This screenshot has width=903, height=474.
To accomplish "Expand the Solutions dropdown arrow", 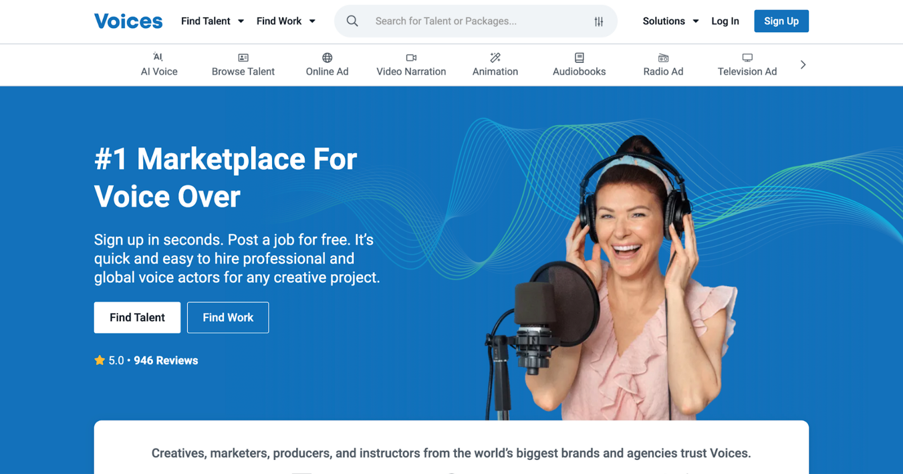I will point(696,21).
